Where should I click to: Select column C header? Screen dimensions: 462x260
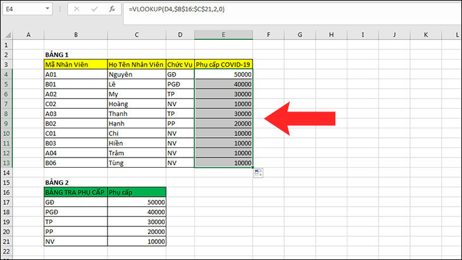[137, 35]
